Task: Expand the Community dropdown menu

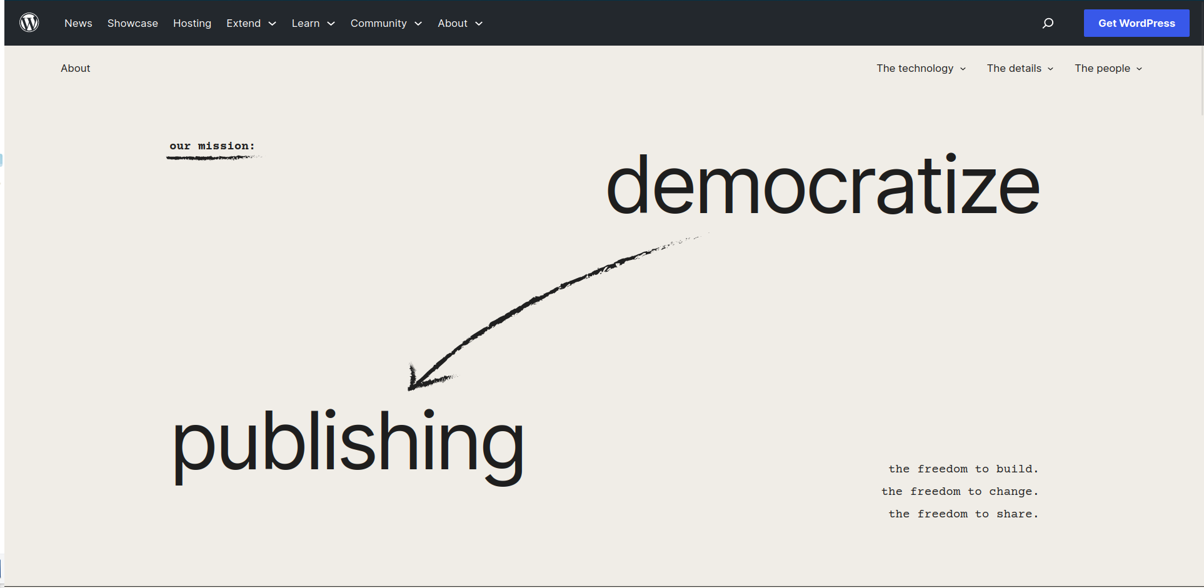Action: point(386,23)
